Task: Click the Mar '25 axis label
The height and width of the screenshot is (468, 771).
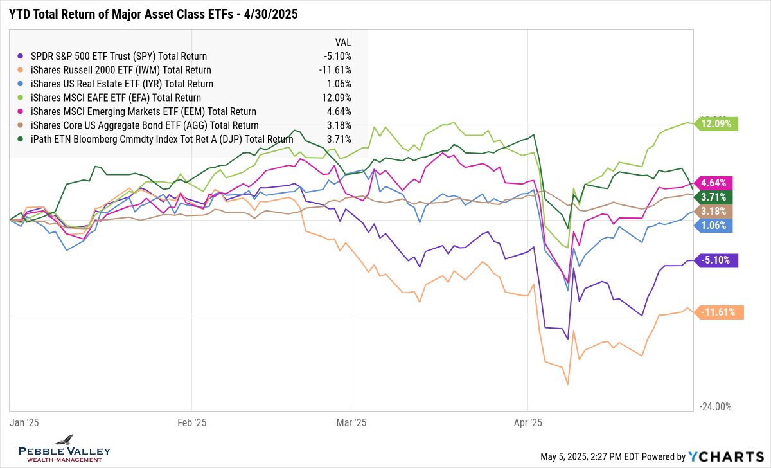Action: point(351,422)
